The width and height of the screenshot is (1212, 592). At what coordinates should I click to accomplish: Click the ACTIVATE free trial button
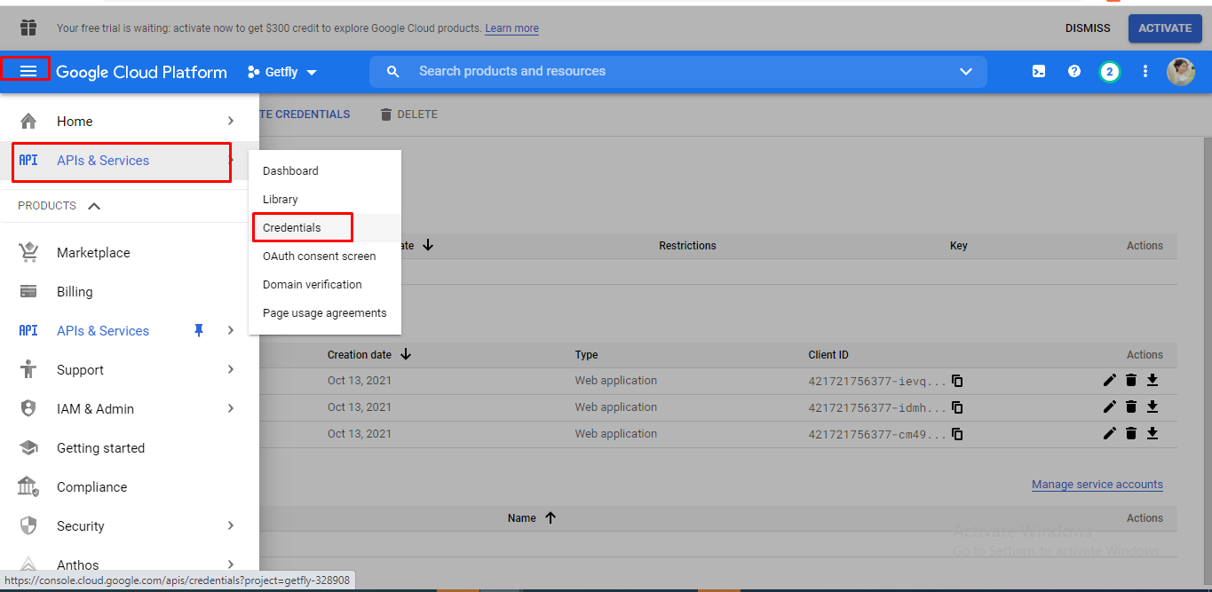tap(1164, 28)
